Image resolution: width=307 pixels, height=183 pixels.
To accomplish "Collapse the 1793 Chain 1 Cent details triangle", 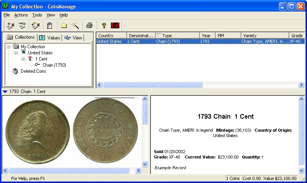I will coord(5,91).
